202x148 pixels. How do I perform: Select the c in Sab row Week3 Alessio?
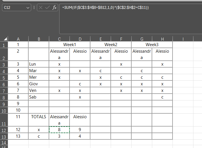coord(162,97)
